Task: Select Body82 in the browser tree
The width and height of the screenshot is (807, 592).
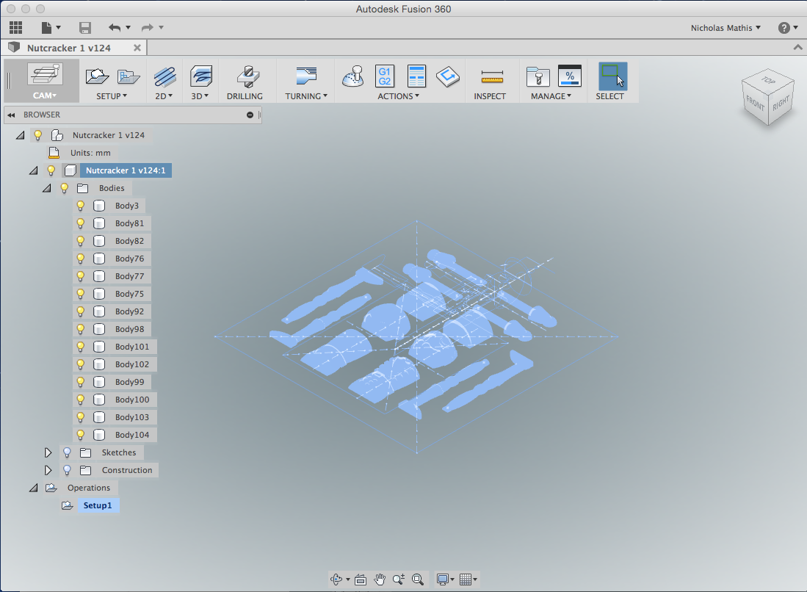Action: point(130,241)
